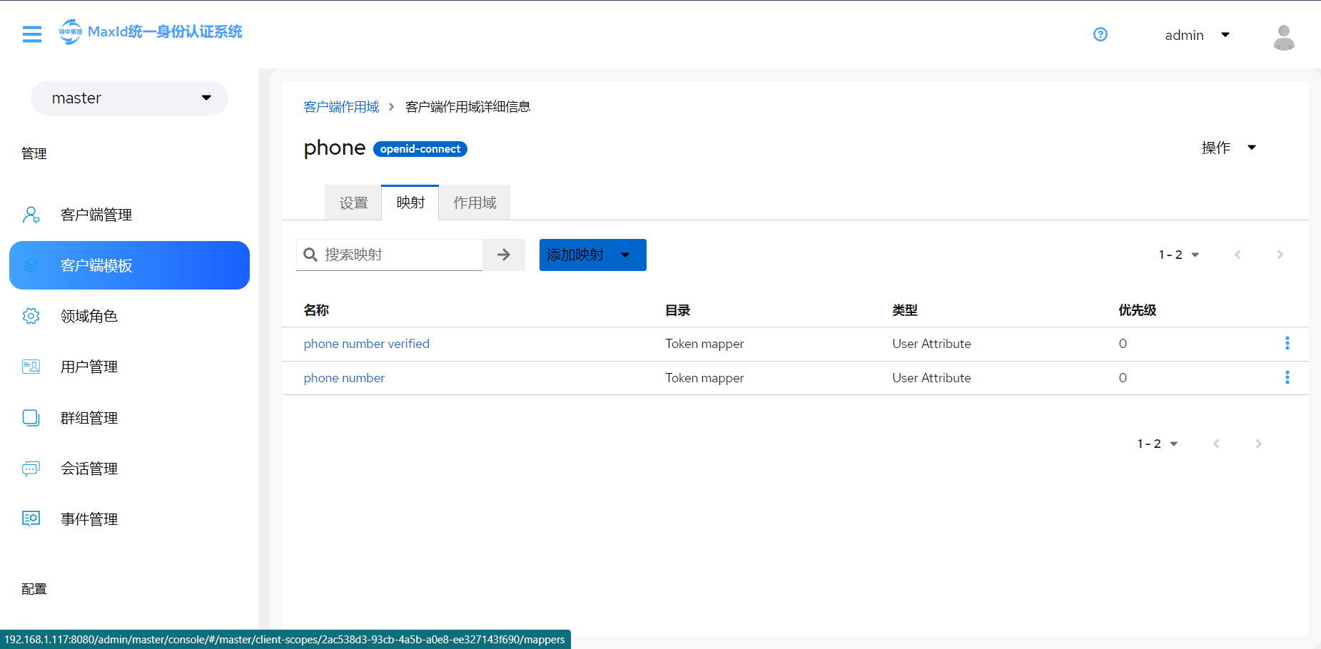The image size is (1321, 649).
Task: Toggle the hamburger sidebar menu
Action: [x=32, y=34]
